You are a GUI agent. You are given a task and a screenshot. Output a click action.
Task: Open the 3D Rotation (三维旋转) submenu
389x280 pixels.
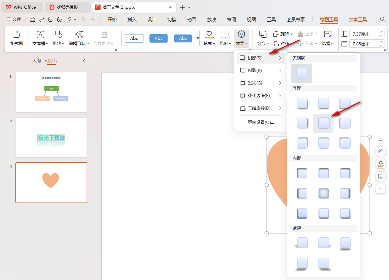click(x=261, y=108)
